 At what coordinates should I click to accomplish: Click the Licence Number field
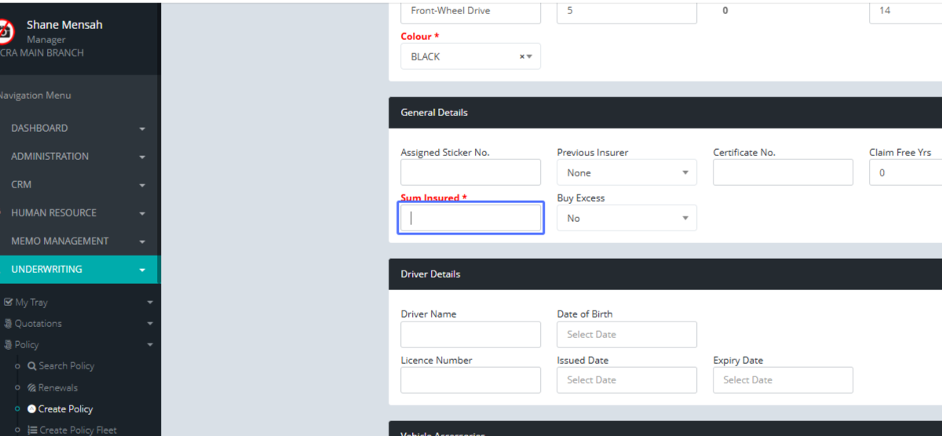point(470,380)
